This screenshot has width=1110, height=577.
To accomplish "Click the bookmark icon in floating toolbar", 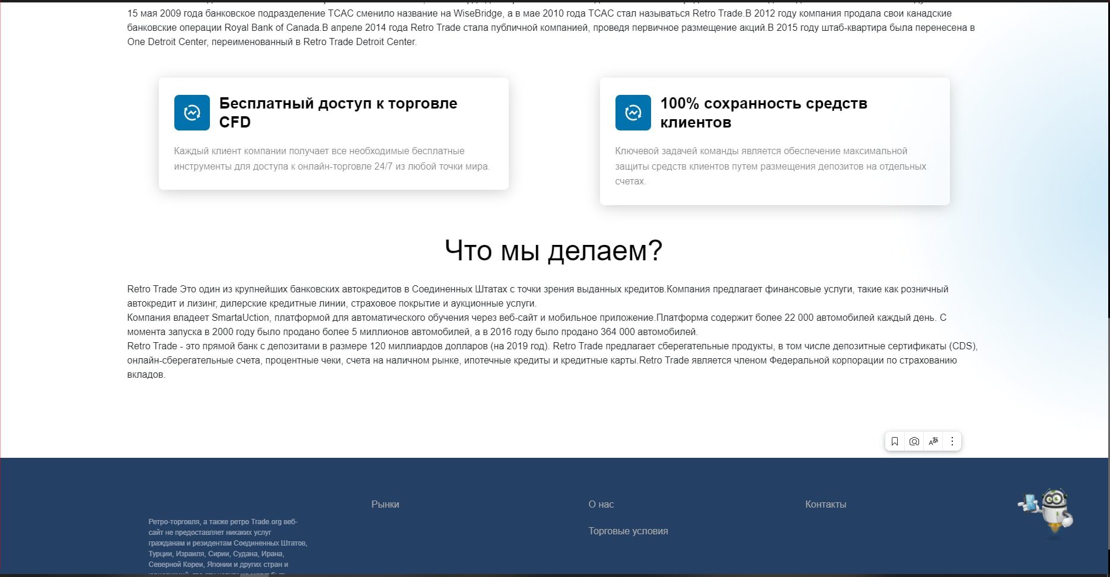I will pyautogui.click(x=895, y=441).
